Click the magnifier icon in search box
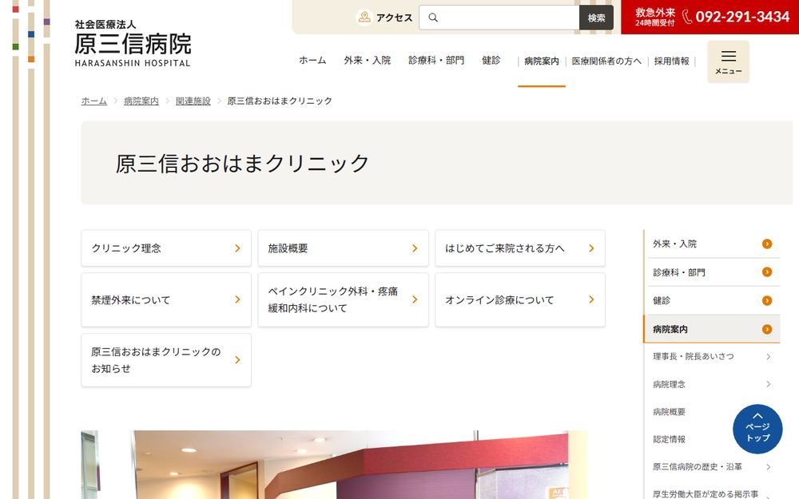Screen dimensions: 799x499 click(433, 18)
